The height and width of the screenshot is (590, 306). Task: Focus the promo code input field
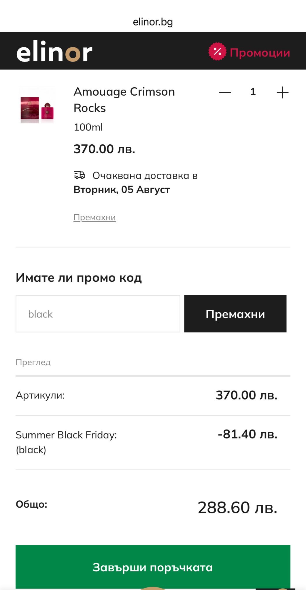(x=98, y=314)
